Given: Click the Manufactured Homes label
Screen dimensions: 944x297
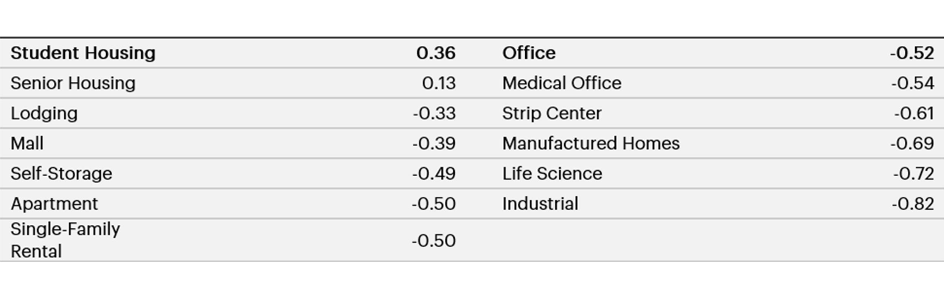Looking at the screenshot, I should click(591, 143).
